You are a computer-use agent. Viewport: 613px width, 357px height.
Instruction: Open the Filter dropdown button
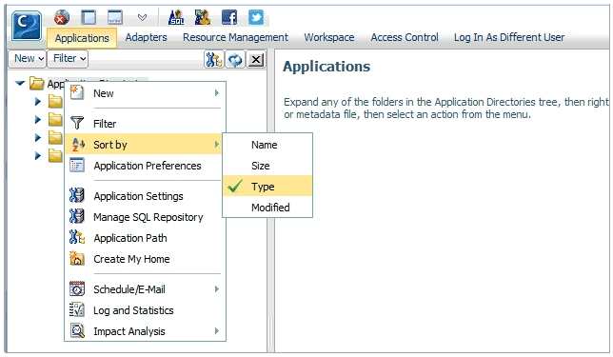pos(68,59)
